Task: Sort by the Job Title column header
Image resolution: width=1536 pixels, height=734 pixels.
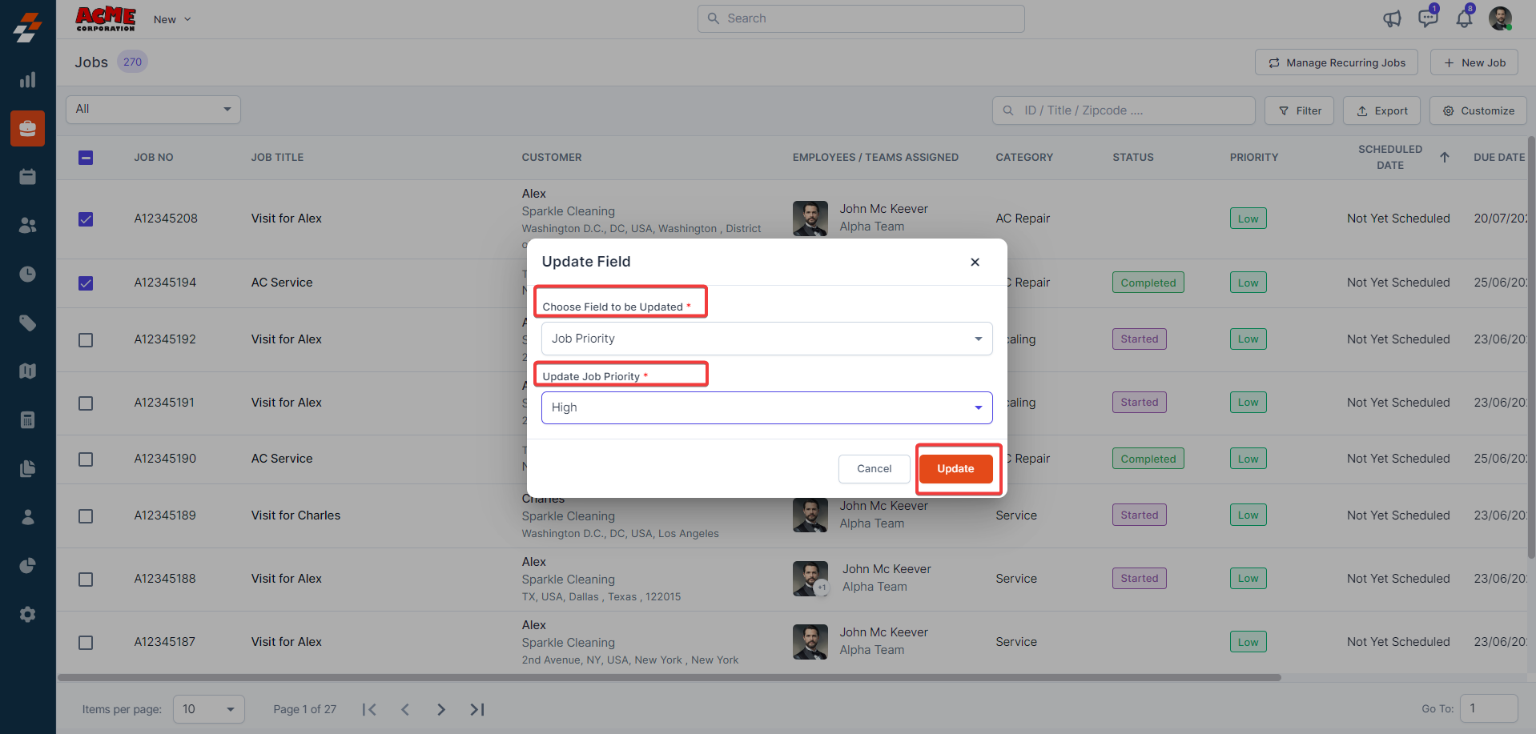Action: coord(277,158)
